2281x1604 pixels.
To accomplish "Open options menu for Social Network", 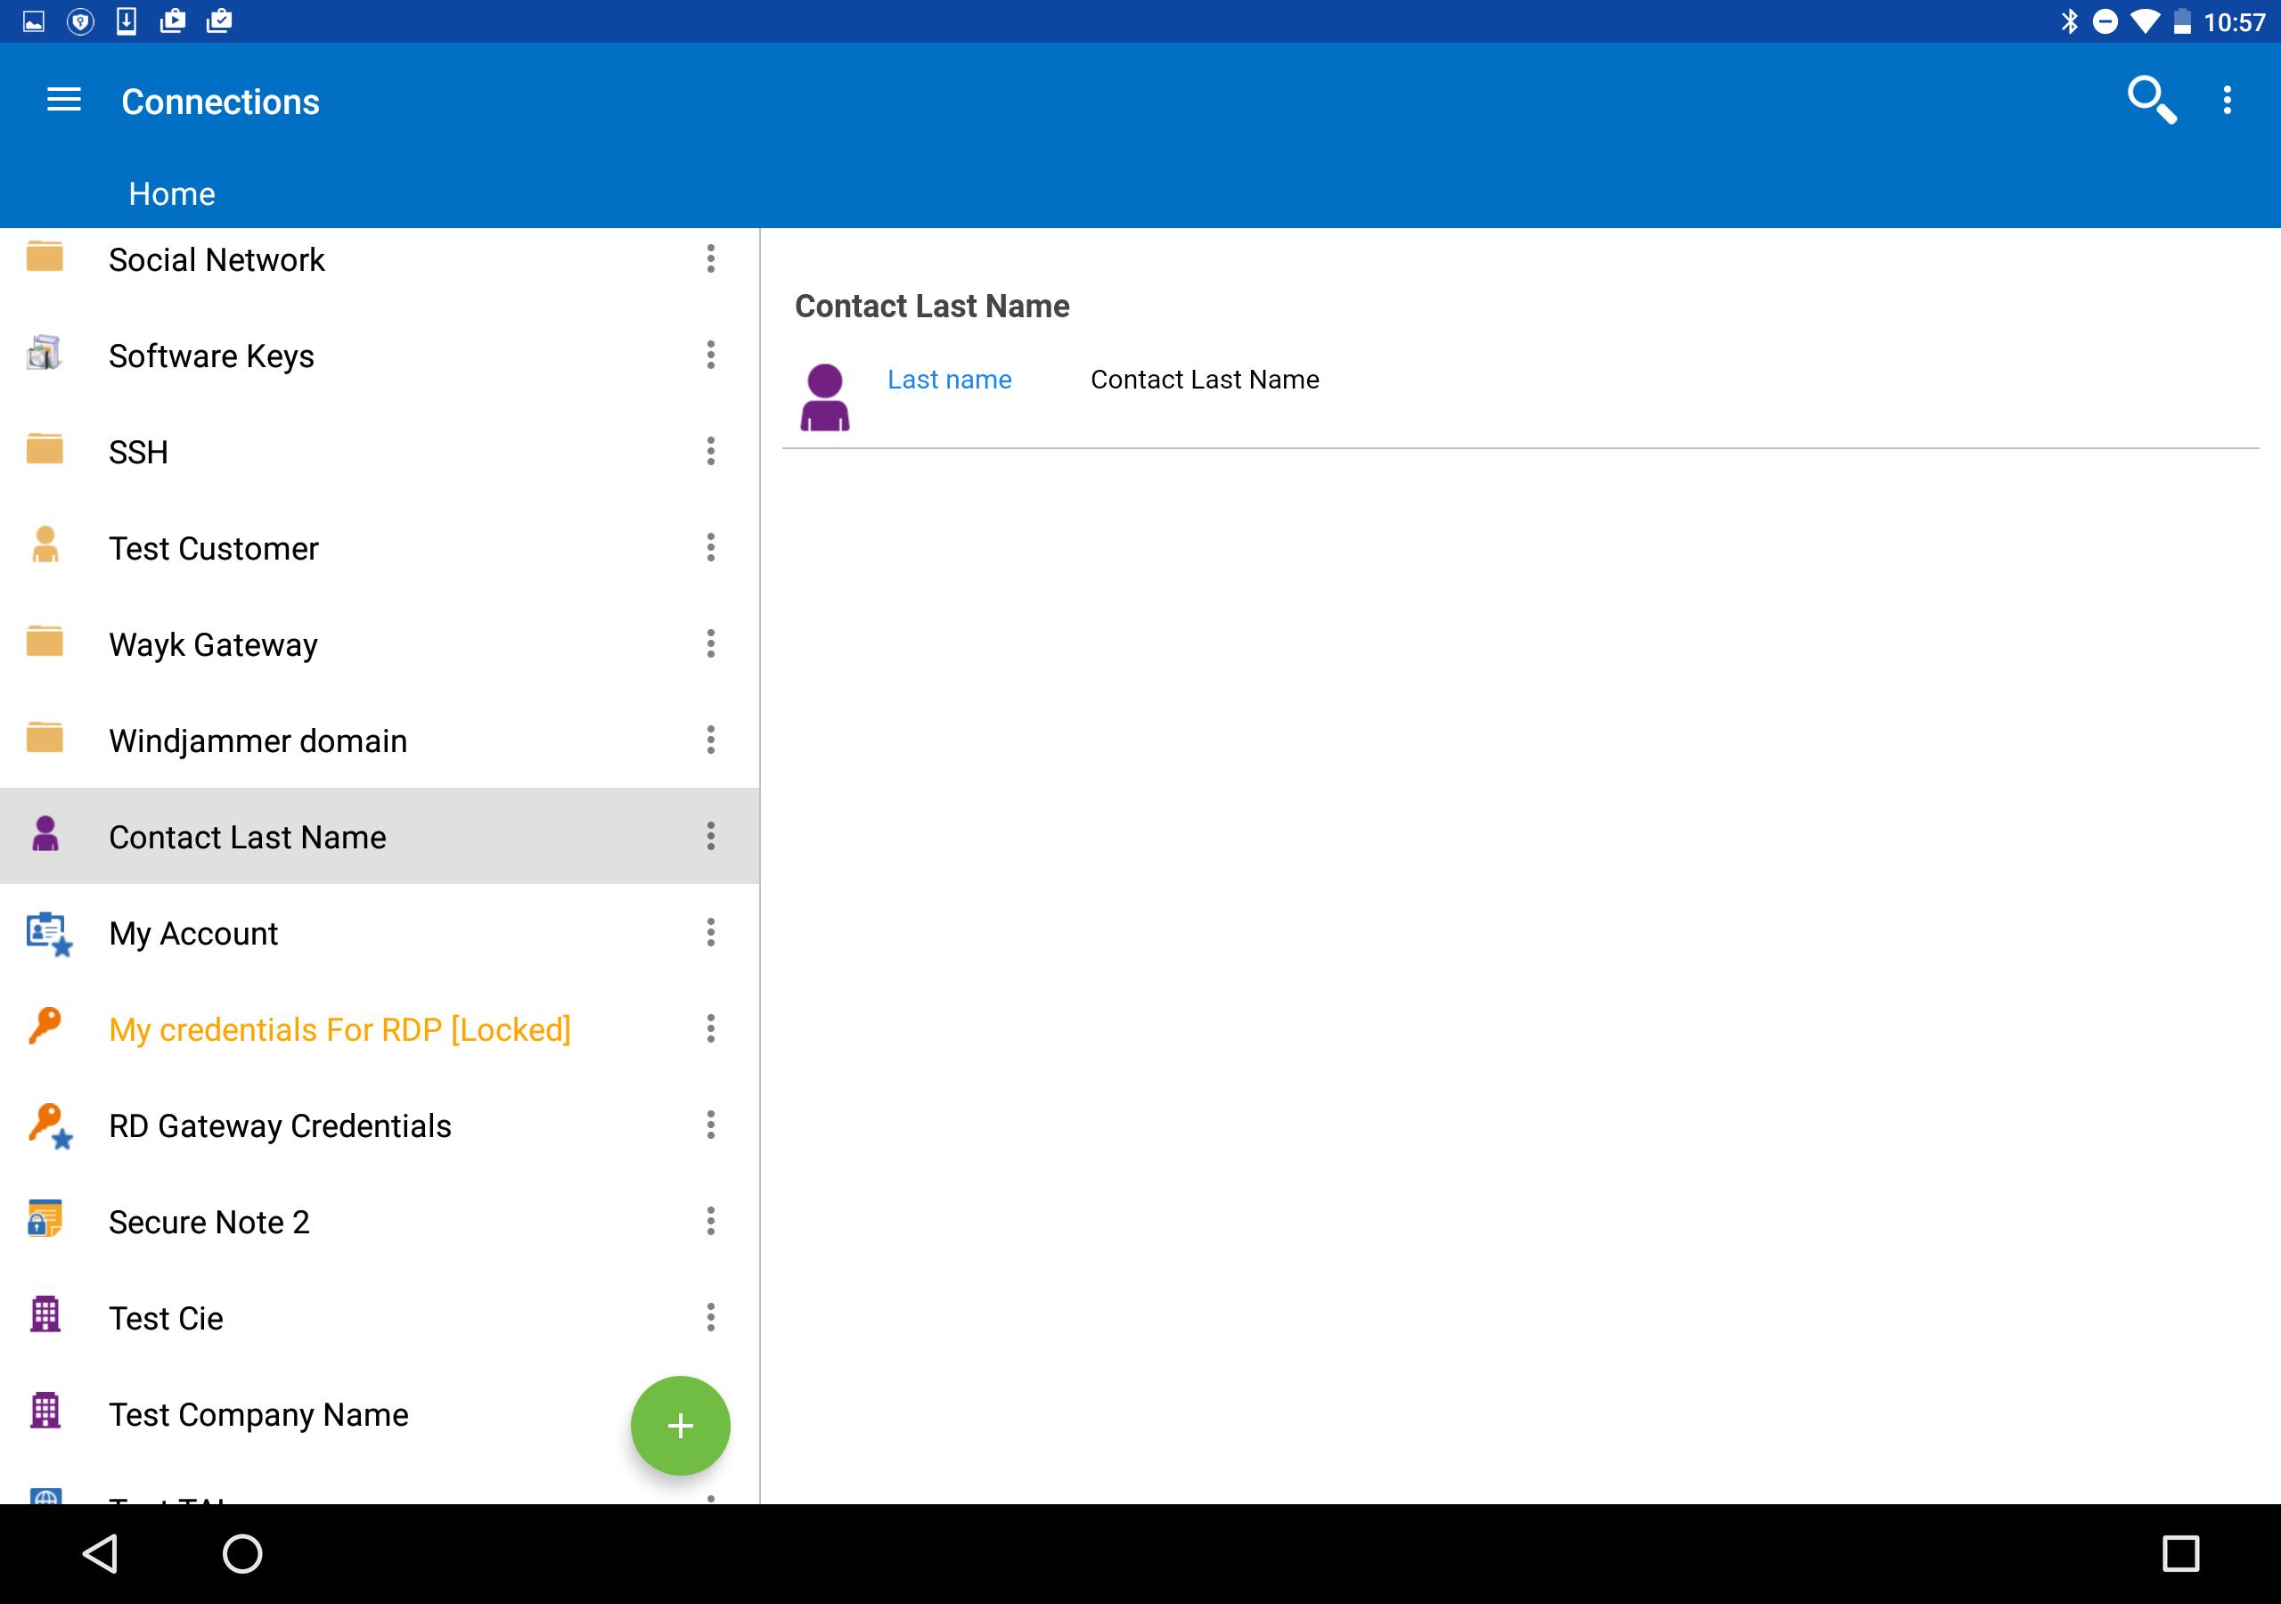I will pos(710,258).
